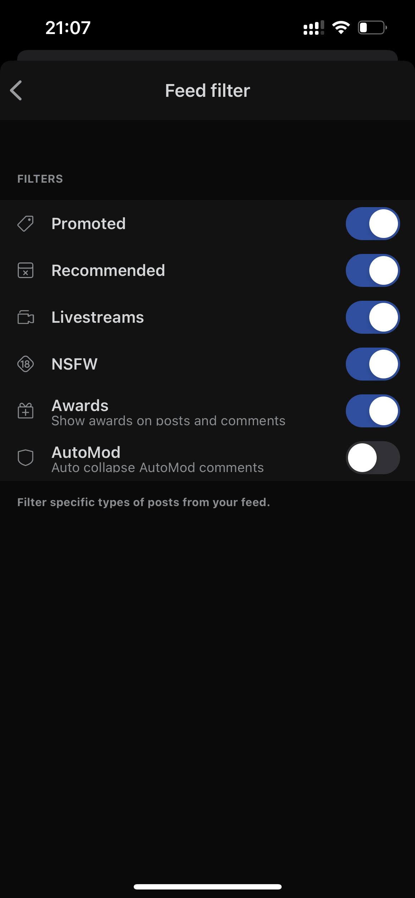The width and height of the screenshot is (415, 898).
Task: Tap the home indicator bar
Action: tap(207, 887)
